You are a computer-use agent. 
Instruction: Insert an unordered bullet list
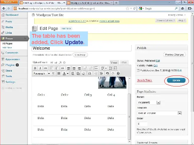52,68
